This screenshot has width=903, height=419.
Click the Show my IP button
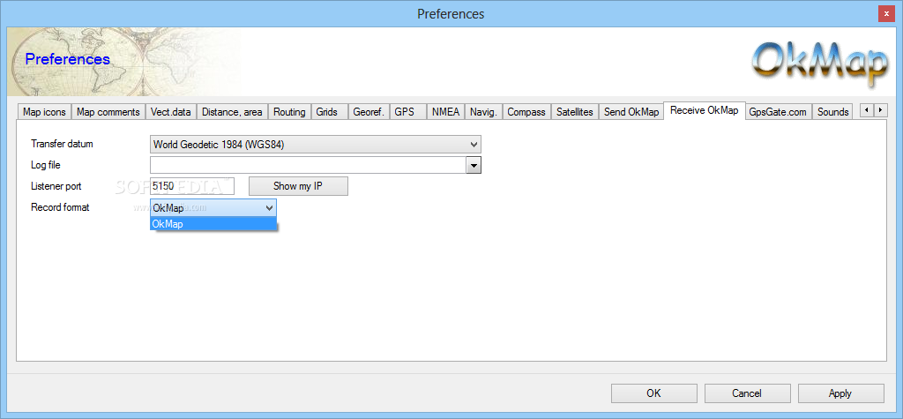(298, 186)
